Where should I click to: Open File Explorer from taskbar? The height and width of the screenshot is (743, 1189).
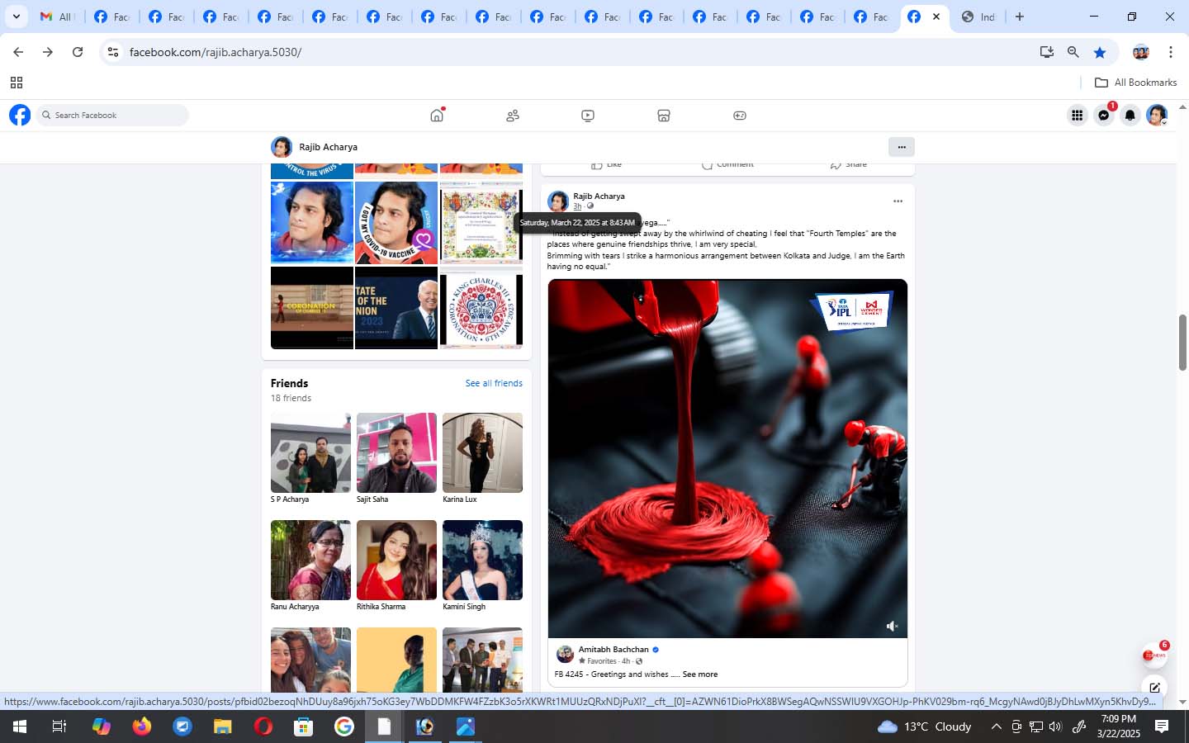click(x=223, y=726)
